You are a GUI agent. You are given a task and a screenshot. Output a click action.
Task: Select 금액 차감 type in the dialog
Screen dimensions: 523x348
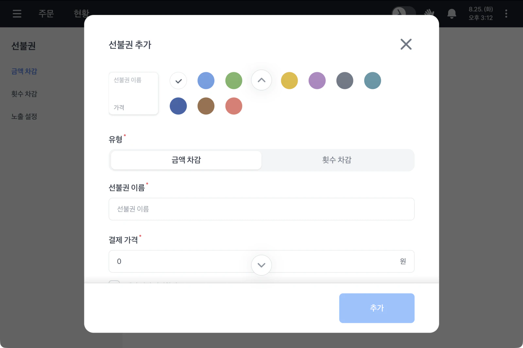click(x=186, y=160)
